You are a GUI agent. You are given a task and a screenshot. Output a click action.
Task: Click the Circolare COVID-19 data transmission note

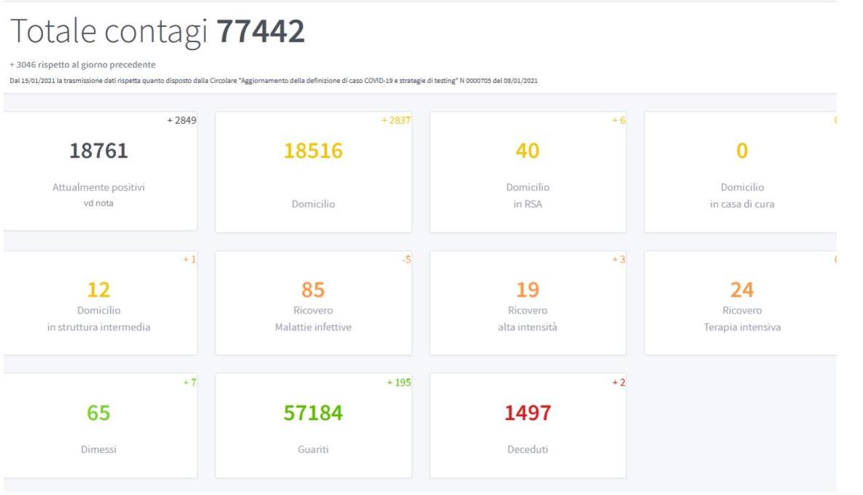[274, 80]
